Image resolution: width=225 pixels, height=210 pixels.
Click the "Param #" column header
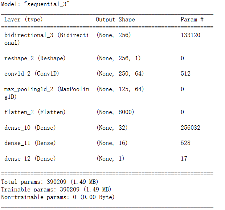pyautogui.click(x=192, y=20)
